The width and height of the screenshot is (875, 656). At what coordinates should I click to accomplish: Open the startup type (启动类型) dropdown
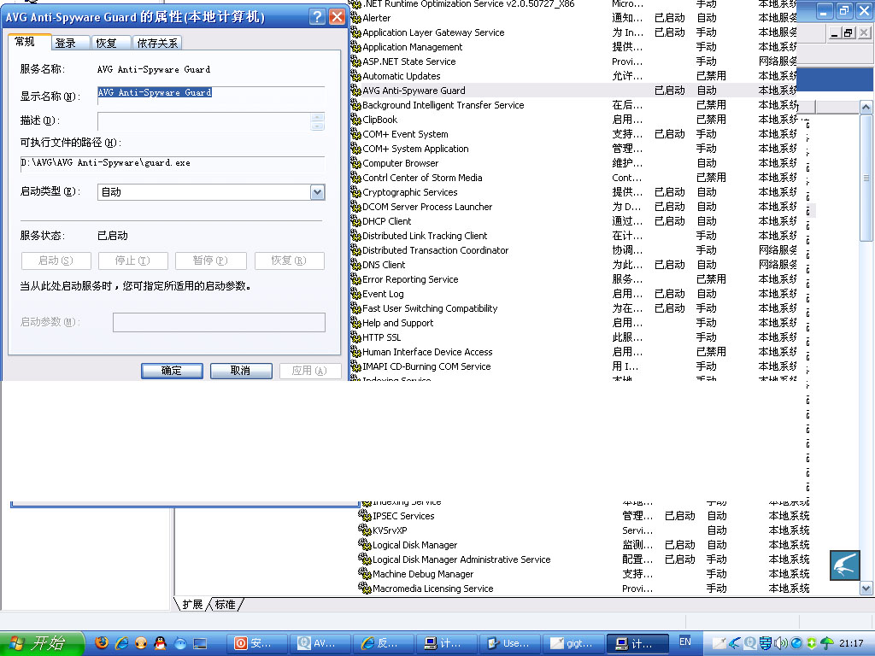tap(317, 192)
